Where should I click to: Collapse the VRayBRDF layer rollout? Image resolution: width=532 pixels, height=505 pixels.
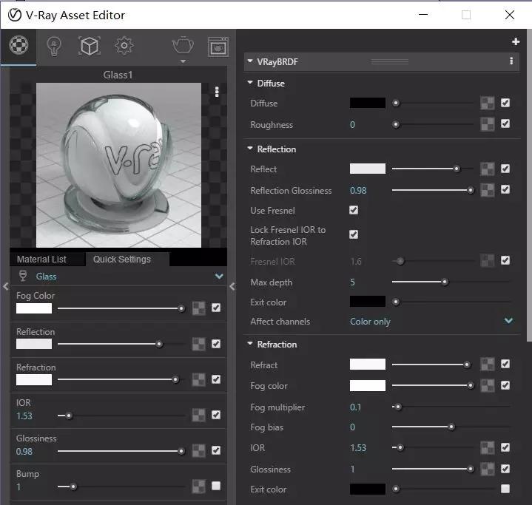[250, 61]
